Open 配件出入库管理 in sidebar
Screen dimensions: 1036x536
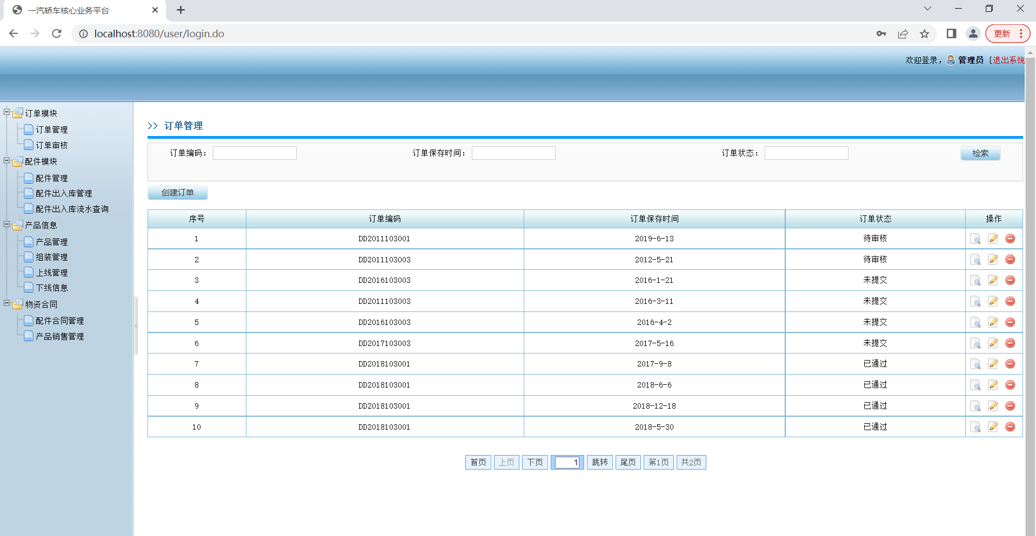(x=64, y=193)
